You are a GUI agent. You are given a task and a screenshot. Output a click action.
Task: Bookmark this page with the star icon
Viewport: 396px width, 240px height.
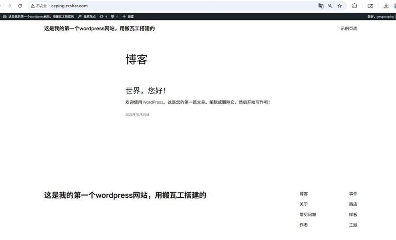[340, 6]
